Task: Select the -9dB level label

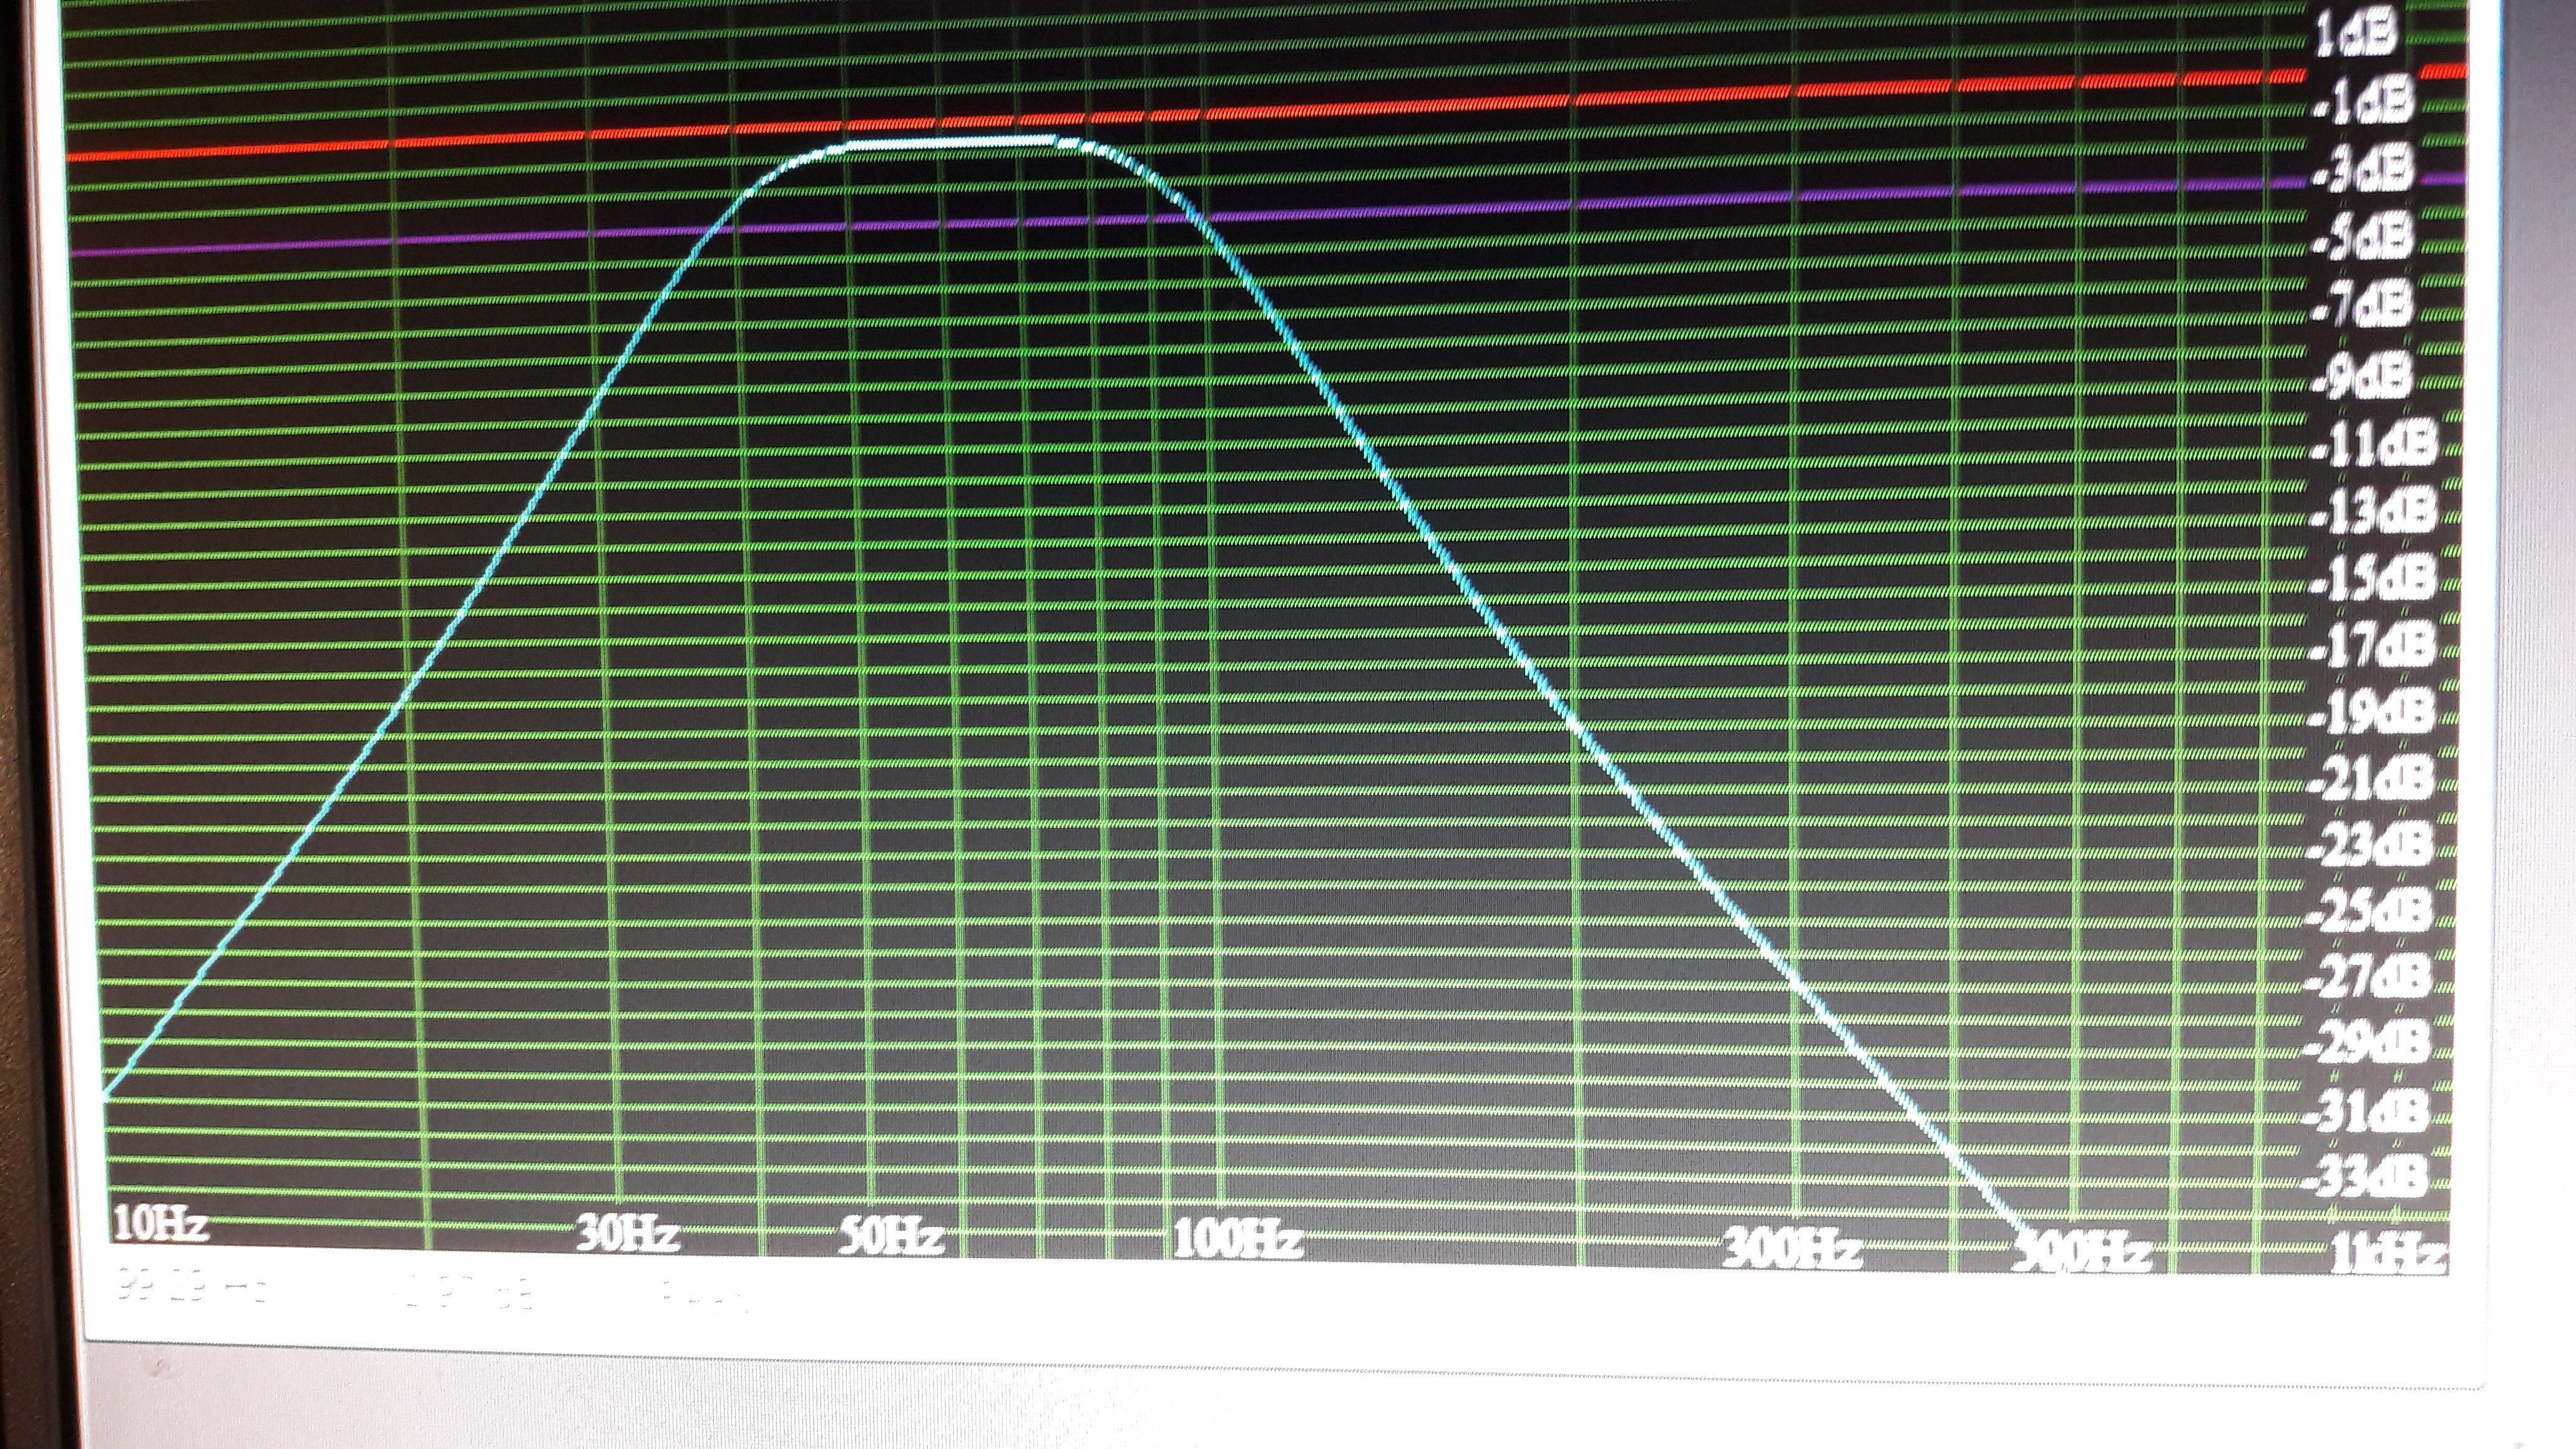Action: (2363, 376)
